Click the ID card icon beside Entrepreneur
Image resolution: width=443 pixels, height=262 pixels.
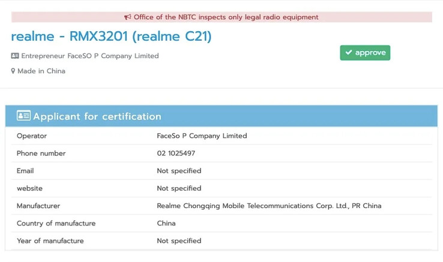pos(15,56)
